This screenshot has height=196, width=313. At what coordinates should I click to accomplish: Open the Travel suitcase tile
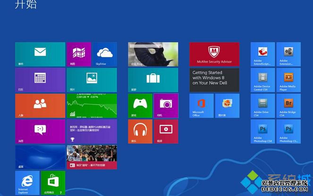pyautogui.click(x=153, y=80)
